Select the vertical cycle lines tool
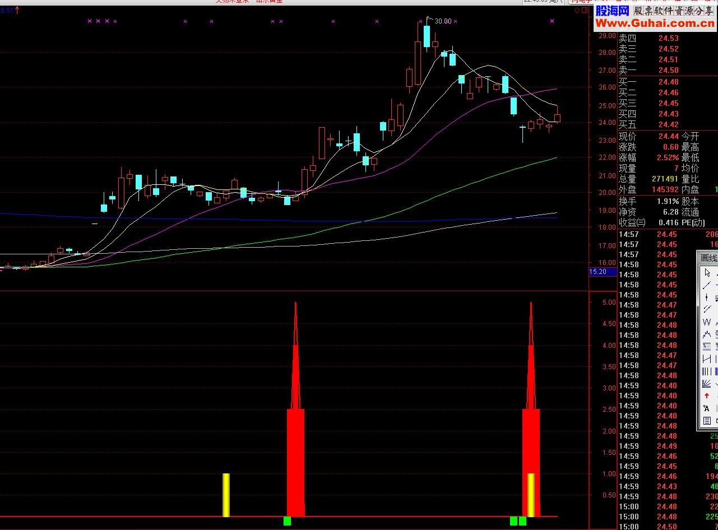The width and height of the screenshot is (718, 530). pos(707,371)
